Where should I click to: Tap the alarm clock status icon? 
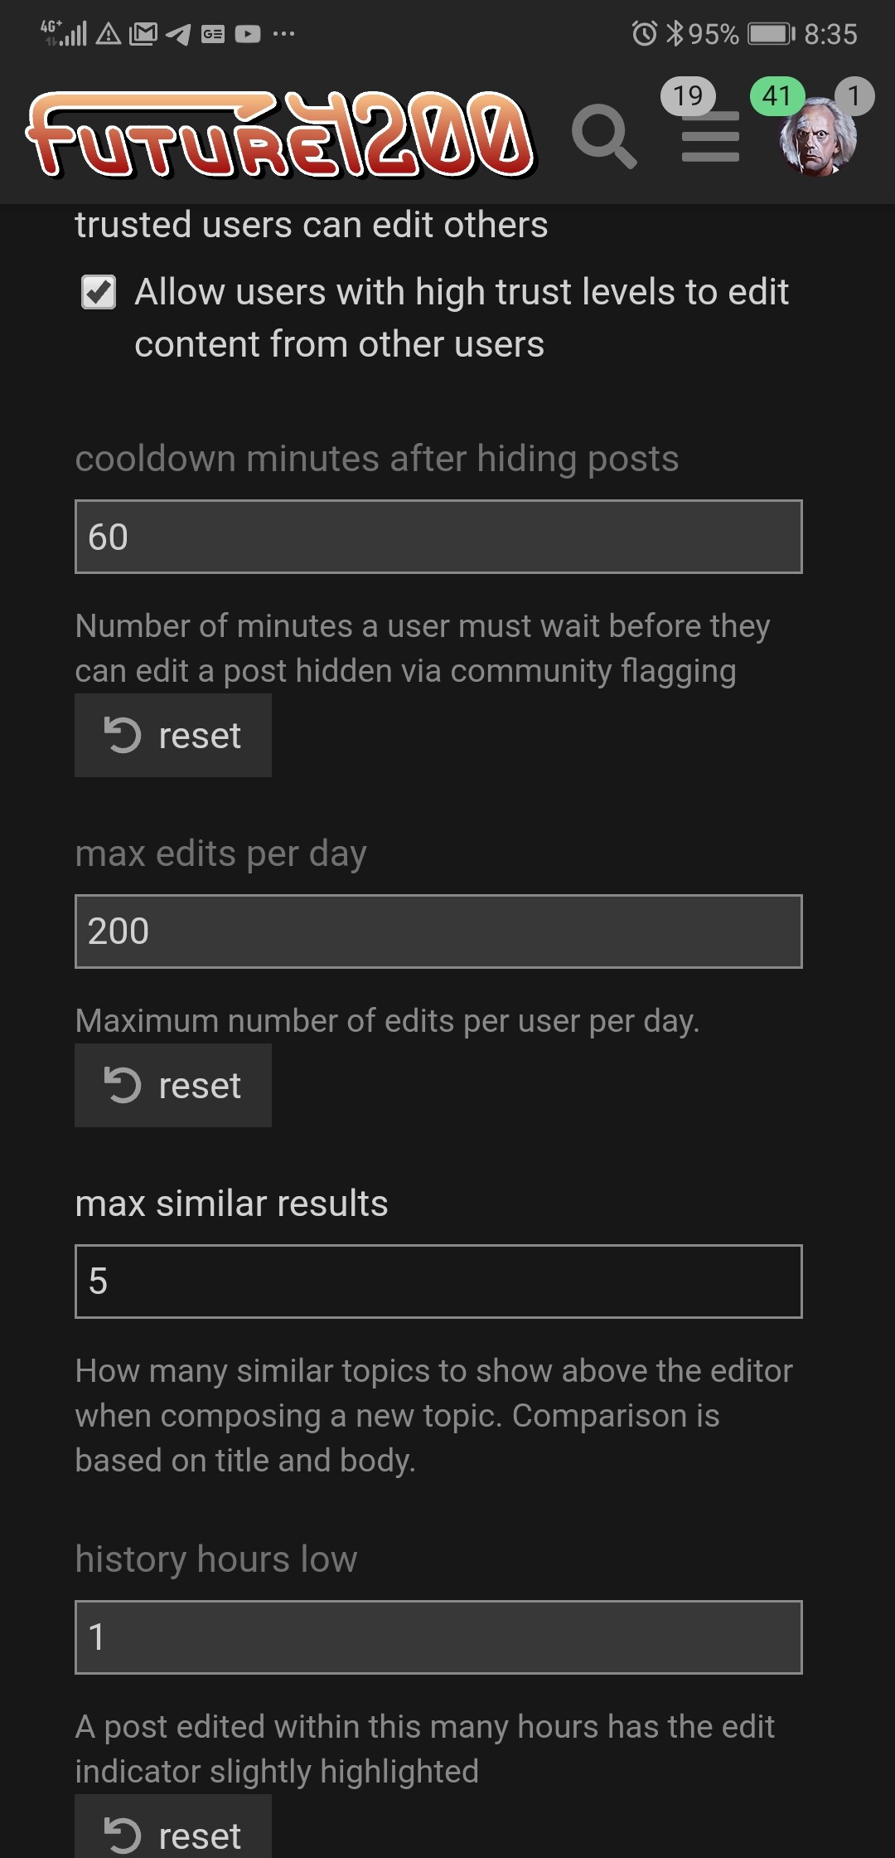click(644, 34)
